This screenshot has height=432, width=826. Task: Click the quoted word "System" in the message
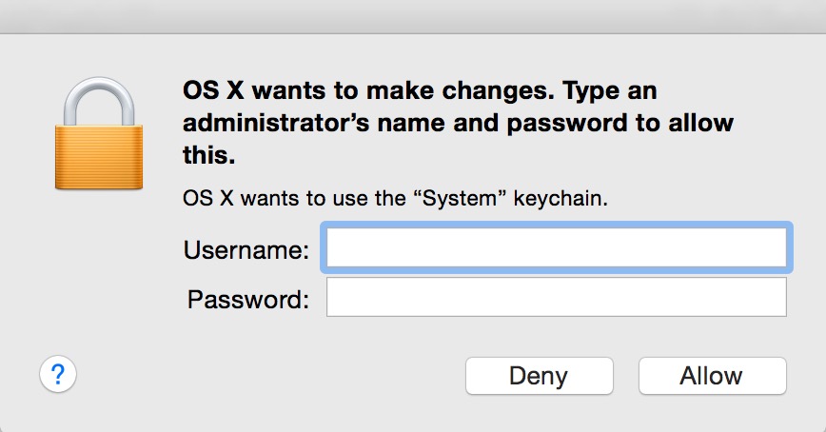[x=460, y=199]
